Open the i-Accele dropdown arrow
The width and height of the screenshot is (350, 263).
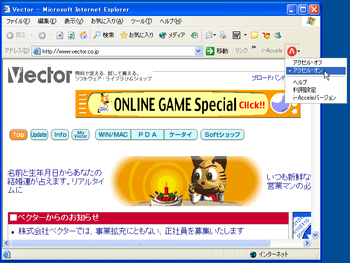pyautogui.click(x=299, y=51)
